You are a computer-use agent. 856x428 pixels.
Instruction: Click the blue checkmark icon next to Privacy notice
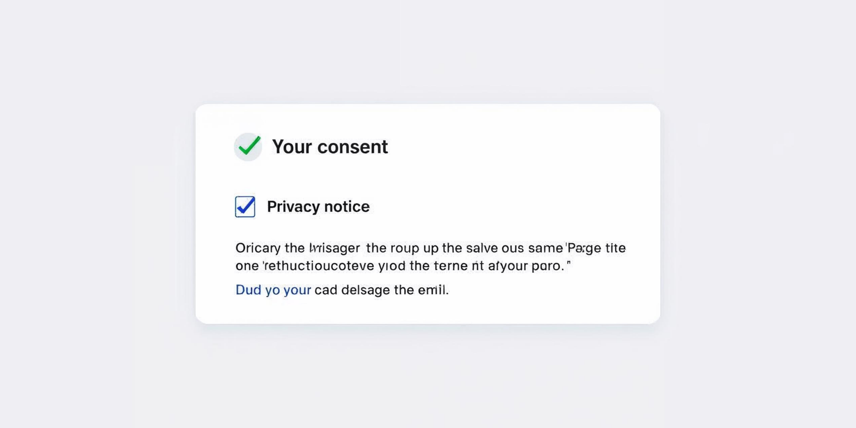(244, 207)
